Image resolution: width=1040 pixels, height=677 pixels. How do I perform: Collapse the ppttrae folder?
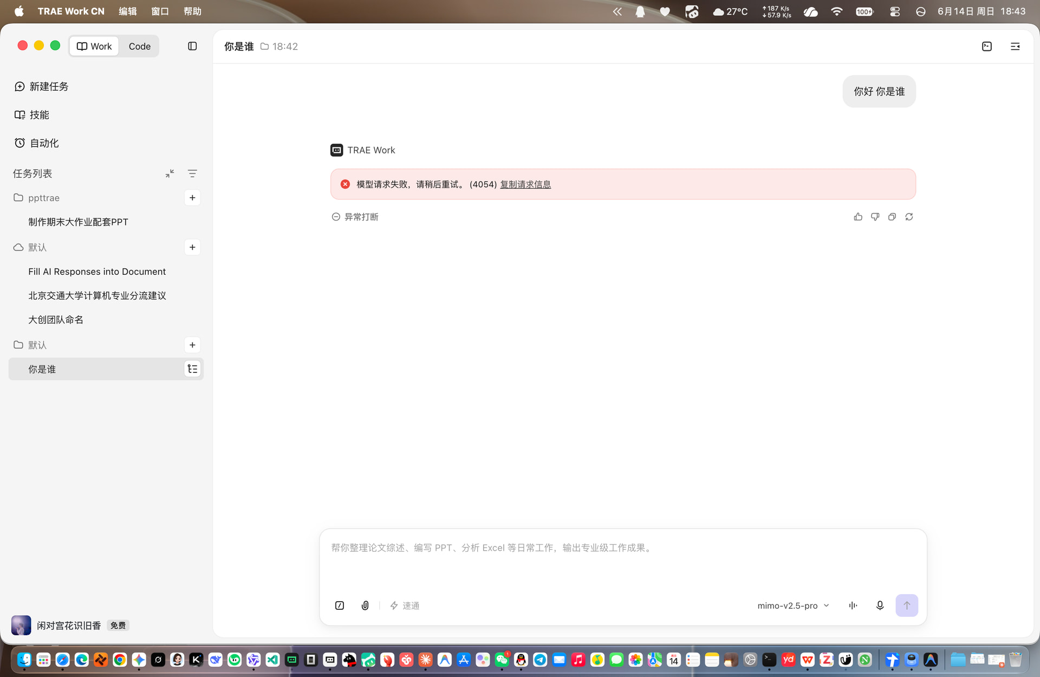tap(36, 198)
